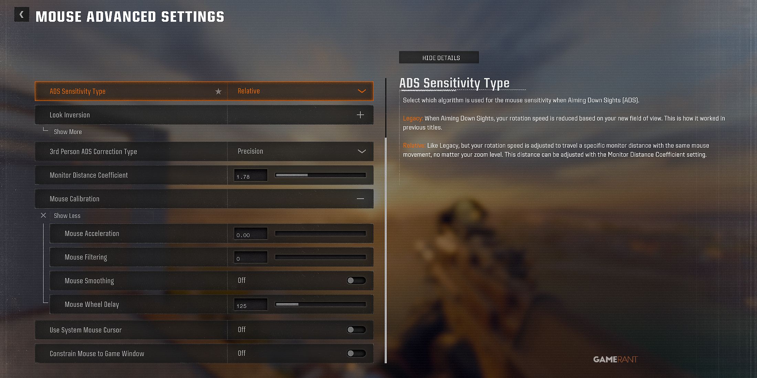Click Show Less to collapse Mouse Calibration
Viewport: 757px width, 378px height.
pyautogui.click(x=67, y=215)
